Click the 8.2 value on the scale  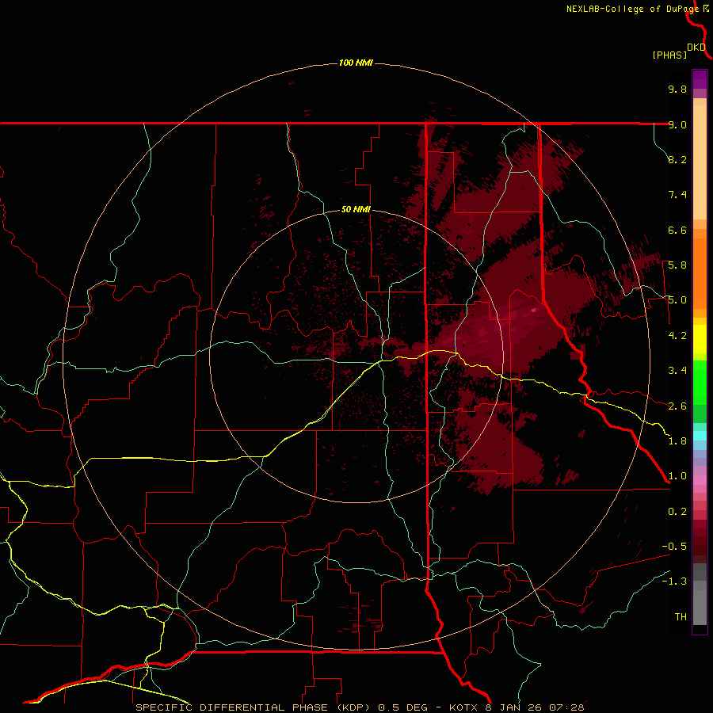point(677,159)
